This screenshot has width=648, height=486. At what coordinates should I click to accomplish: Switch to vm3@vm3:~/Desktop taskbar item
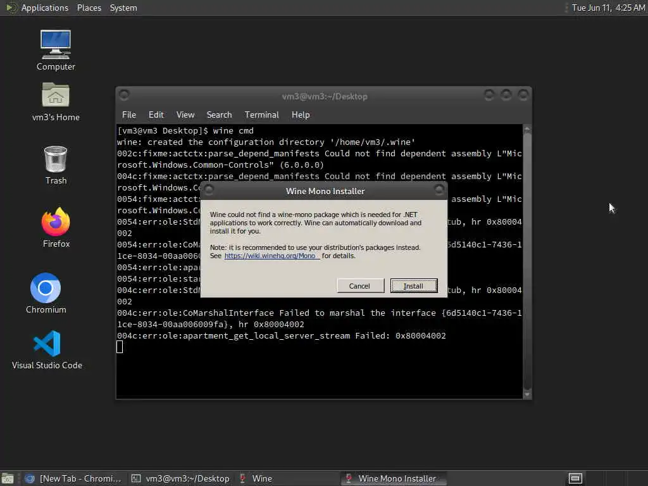point(180,478)
